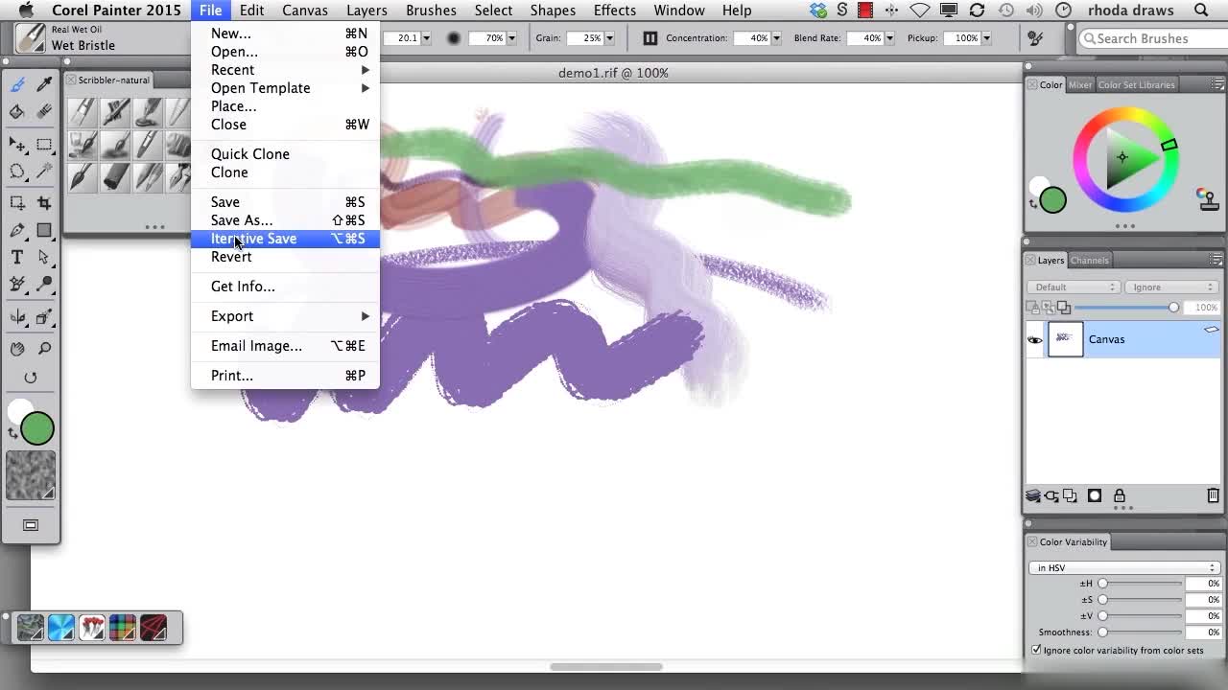Open the opacity 70% dropdown
Viewport: 1228px width, 690px height.
[x=511, y=38]
